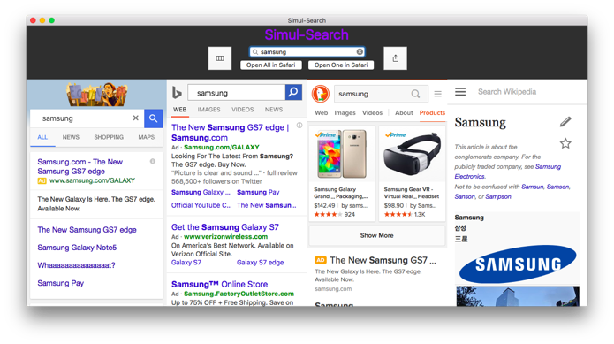This screenshot has width=614, height=344.
Task: Expand products with Show More
Action: coord(376,235)
